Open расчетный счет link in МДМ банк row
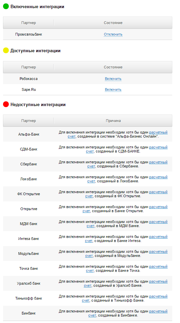The image size is (180, 323). click(x=158, y=222)
